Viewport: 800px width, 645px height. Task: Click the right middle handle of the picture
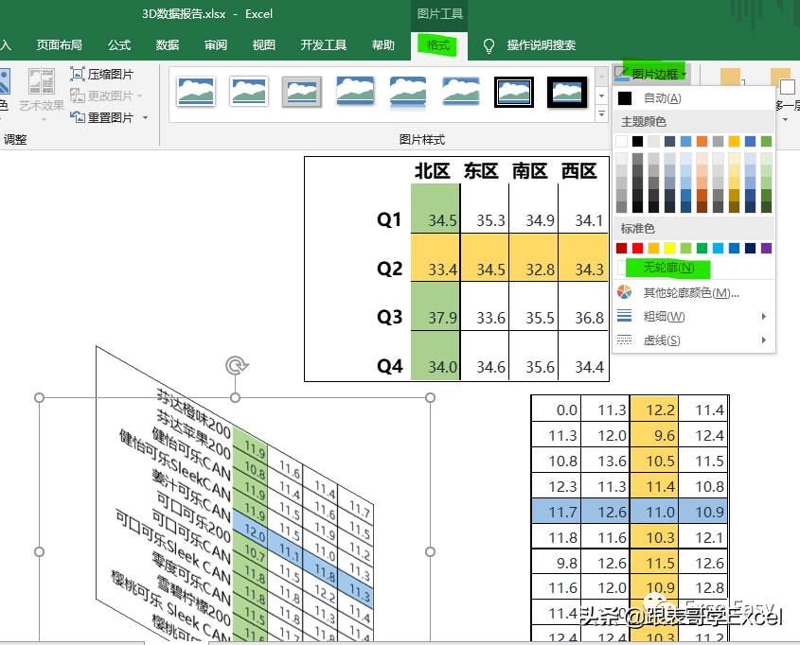[430, 551]
